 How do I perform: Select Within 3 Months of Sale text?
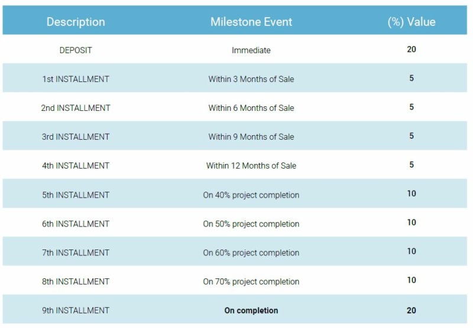(251, 79)
